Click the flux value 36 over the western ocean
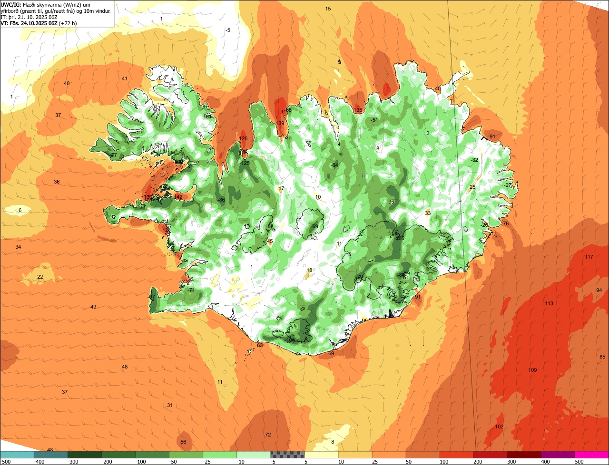The image size is (609, 465). point(57,182)
